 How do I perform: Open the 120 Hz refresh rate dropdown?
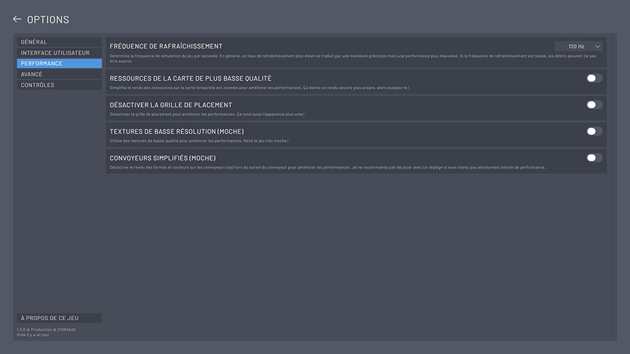579,46
